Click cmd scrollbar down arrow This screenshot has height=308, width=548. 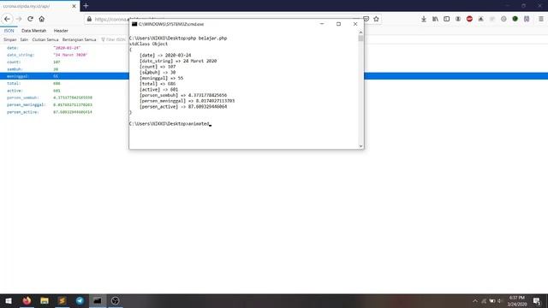(360, 146)
